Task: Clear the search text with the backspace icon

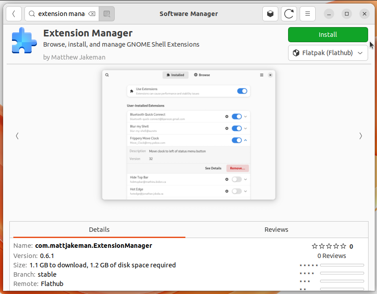Action: pos(92,14)
